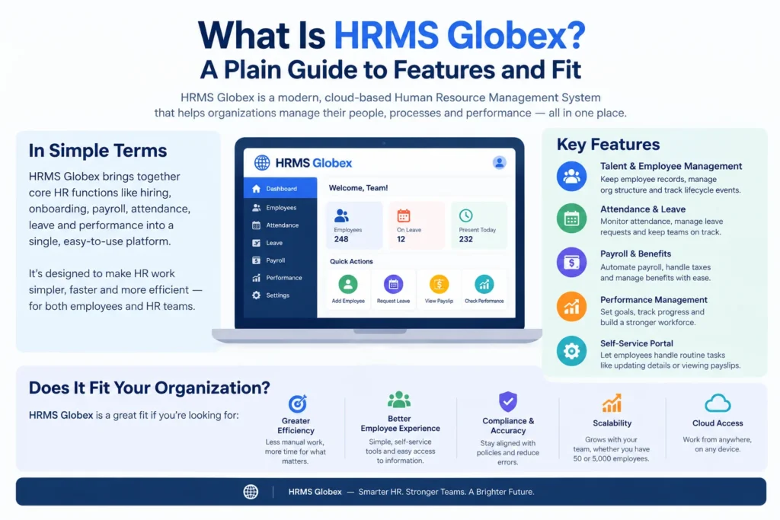780x520 pixels.
Task: Click the "Quick Actions" label
Action: tap(351, 261)
